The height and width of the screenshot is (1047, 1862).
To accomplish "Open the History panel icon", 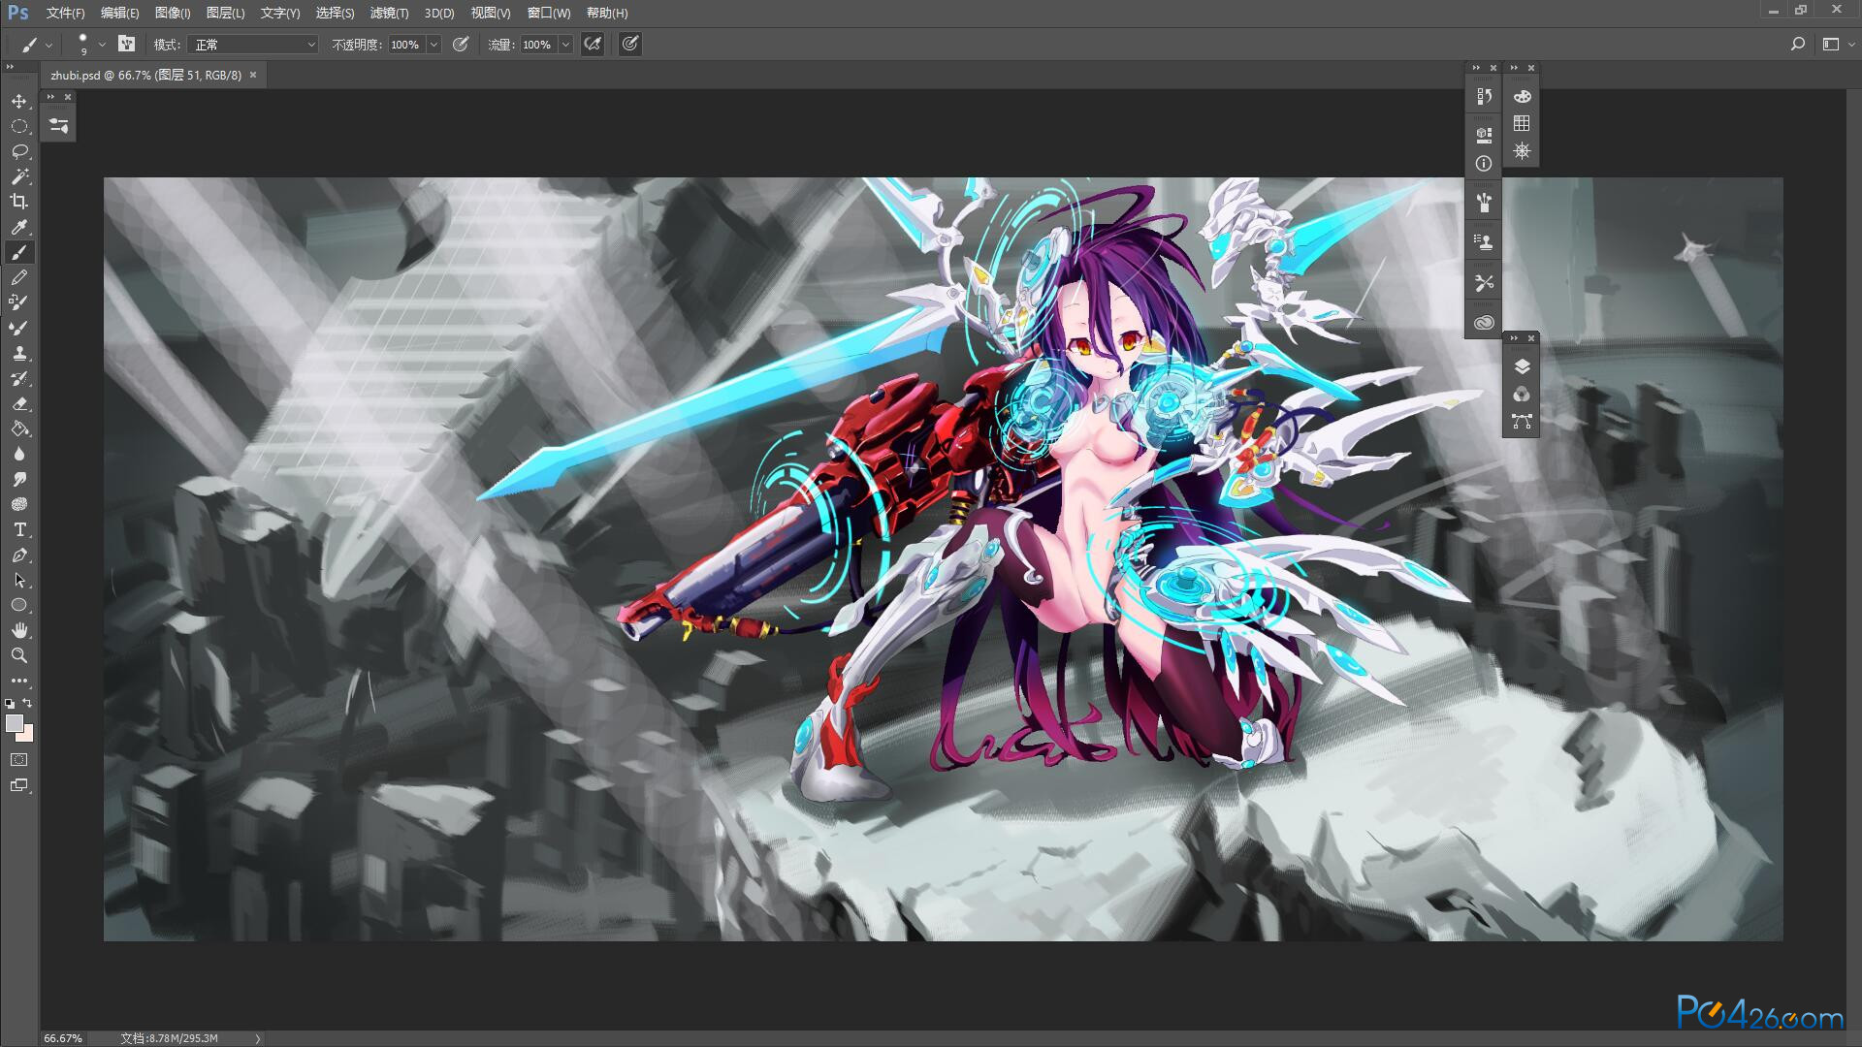I will 1484,96.
